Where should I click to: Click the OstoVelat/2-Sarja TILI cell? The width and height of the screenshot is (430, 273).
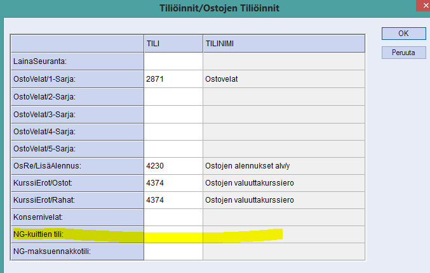(173, 97)
